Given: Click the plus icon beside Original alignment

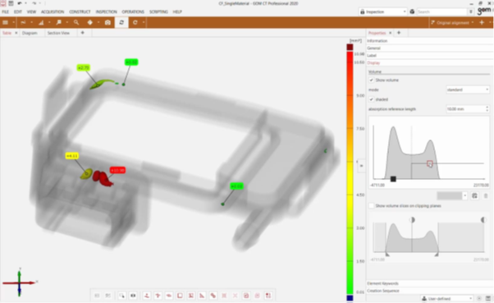Looking at the screenshot, I should pos(482,22).
